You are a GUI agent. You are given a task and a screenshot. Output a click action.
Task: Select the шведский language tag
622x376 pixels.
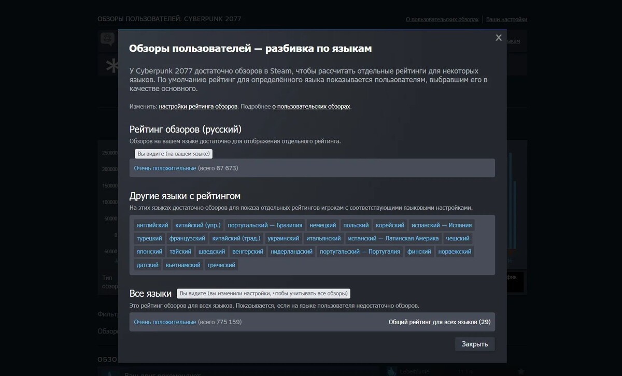click(211, 252)
